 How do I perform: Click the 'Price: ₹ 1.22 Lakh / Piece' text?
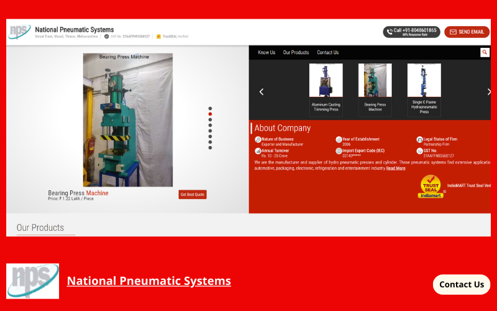(x=71, y=198)
